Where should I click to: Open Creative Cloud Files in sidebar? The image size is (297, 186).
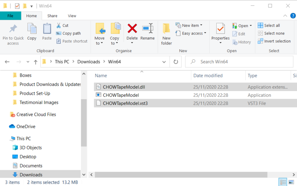click(36, 114)
